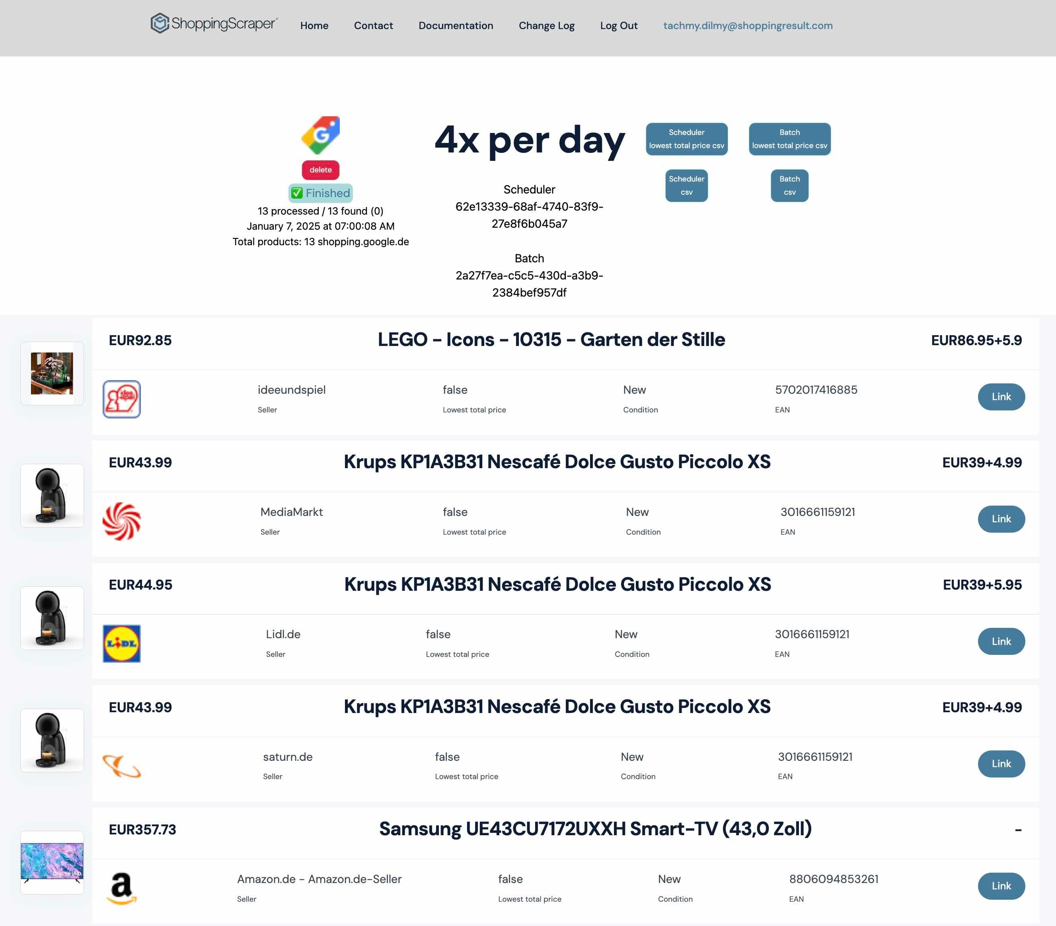Viewport: 1056px width, 926px height.
Task: Click the account email link
Action: point(747,26)
